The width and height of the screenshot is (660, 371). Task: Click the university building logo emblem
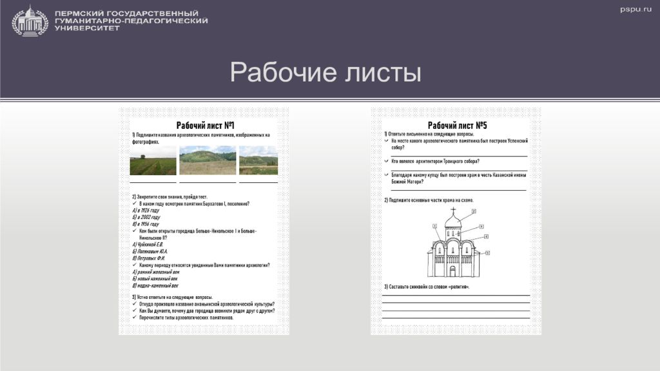(30, 21)
